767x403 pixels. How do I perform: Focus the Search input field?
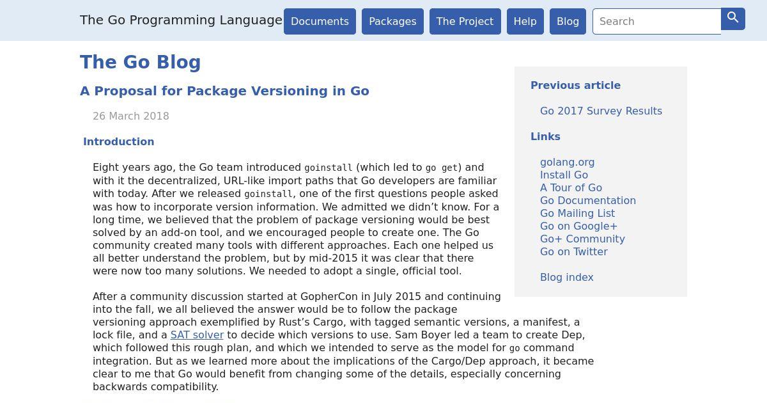[x=657, y=21]
